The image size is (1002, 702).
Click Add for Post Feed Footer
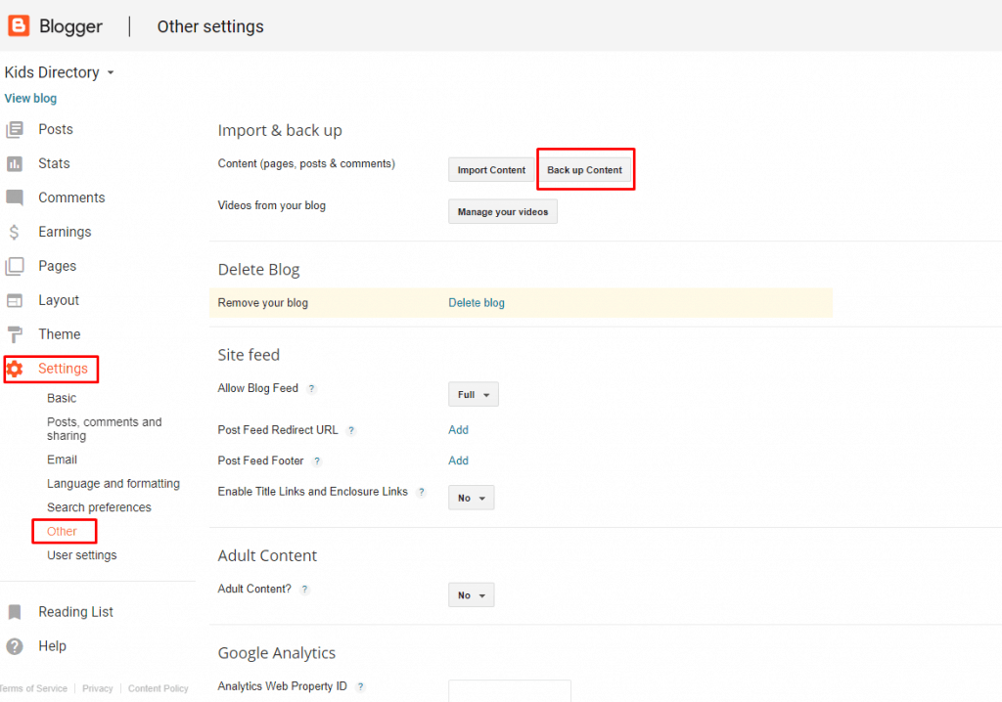point(458,461)
